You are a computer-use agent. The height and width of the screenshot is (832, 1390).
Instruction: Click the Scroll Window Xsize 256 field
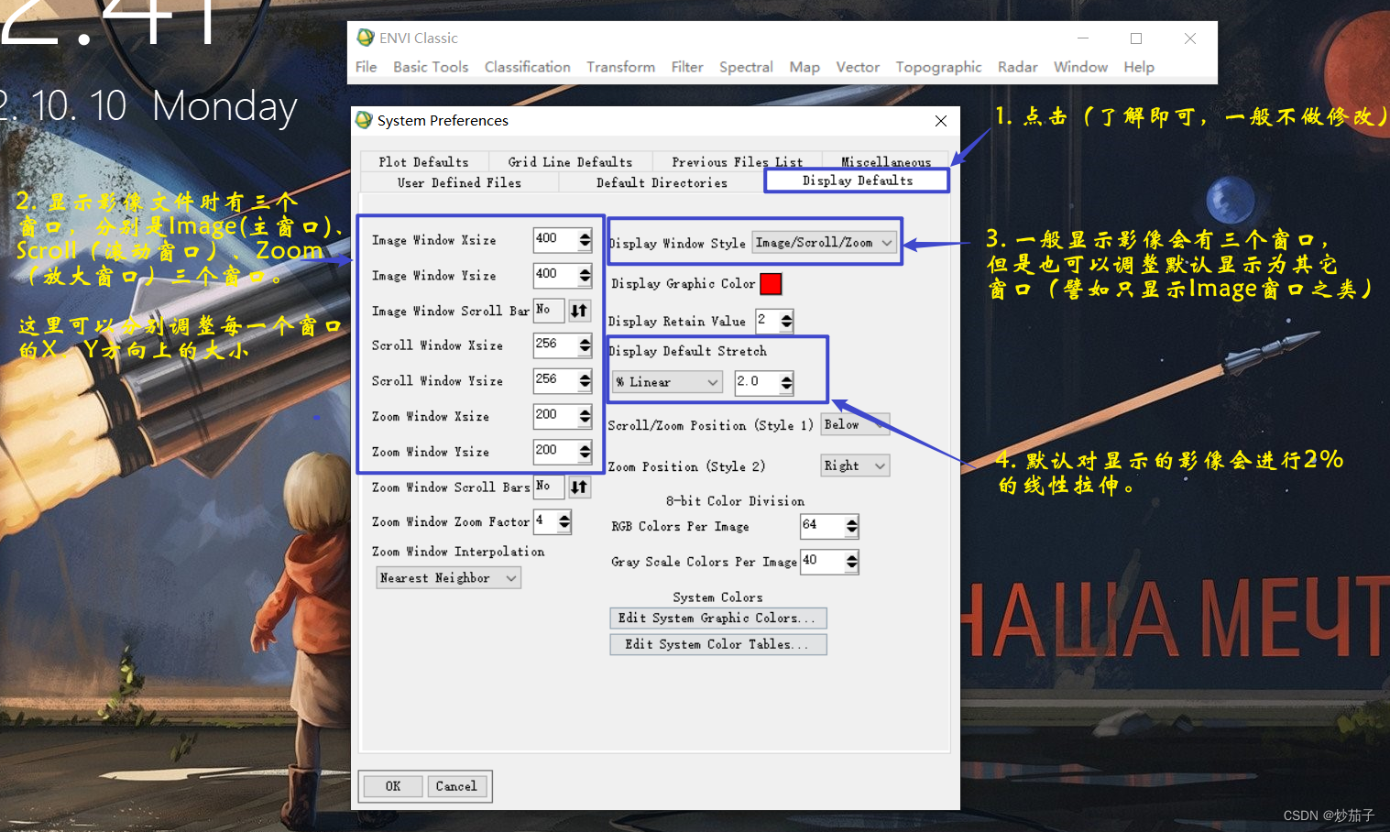(555, 345)
